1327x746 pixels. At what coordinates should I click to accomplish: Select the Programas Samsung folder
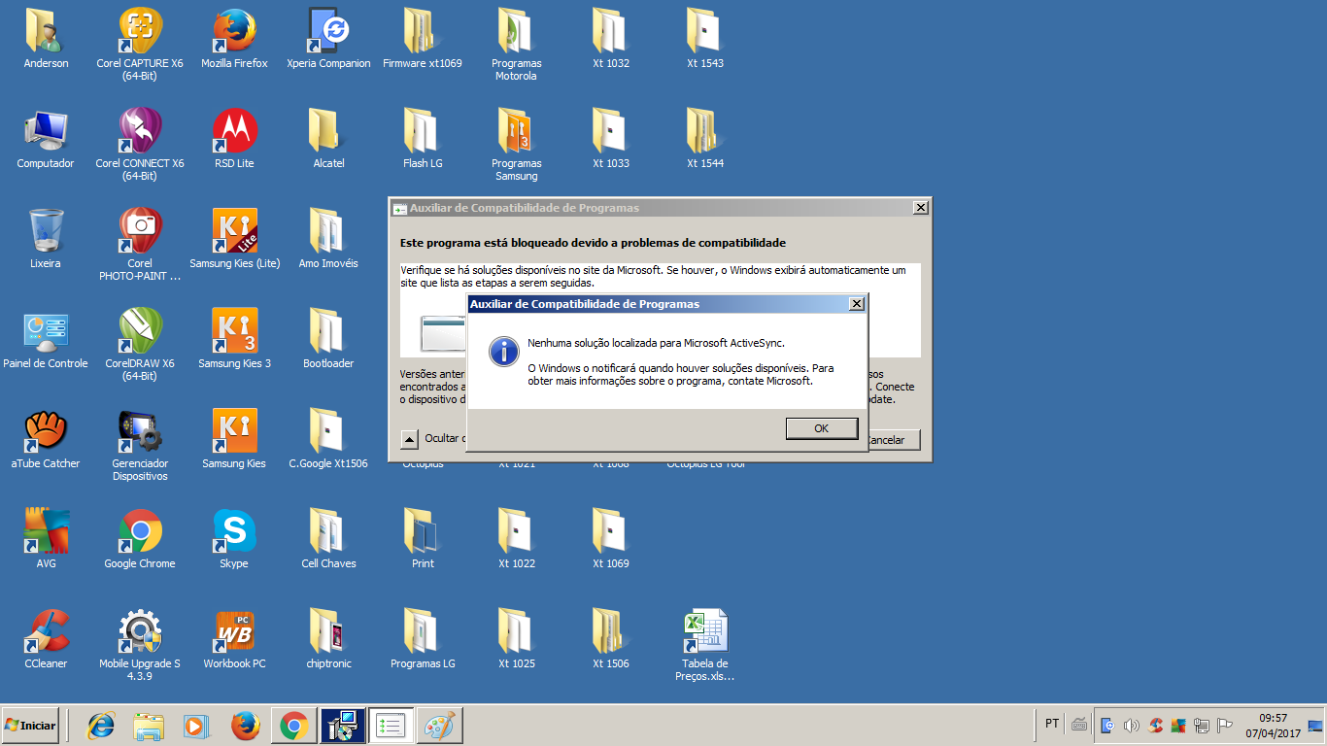[517, 144]
